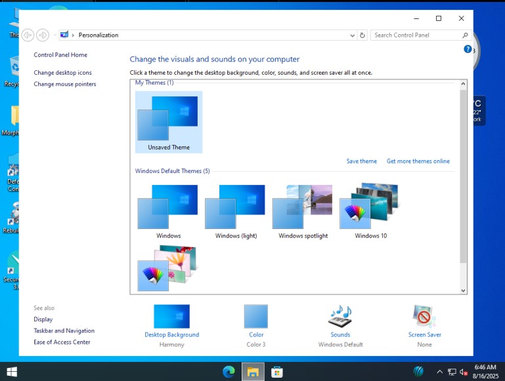Click the Forward navigation arrow

tap(43, 35)
